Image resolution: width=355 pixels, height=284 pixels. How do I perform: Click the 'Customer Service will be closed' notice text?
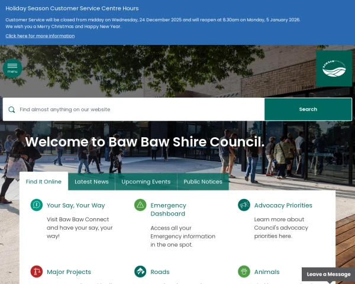pyautogui.click(x=153, y=20)
